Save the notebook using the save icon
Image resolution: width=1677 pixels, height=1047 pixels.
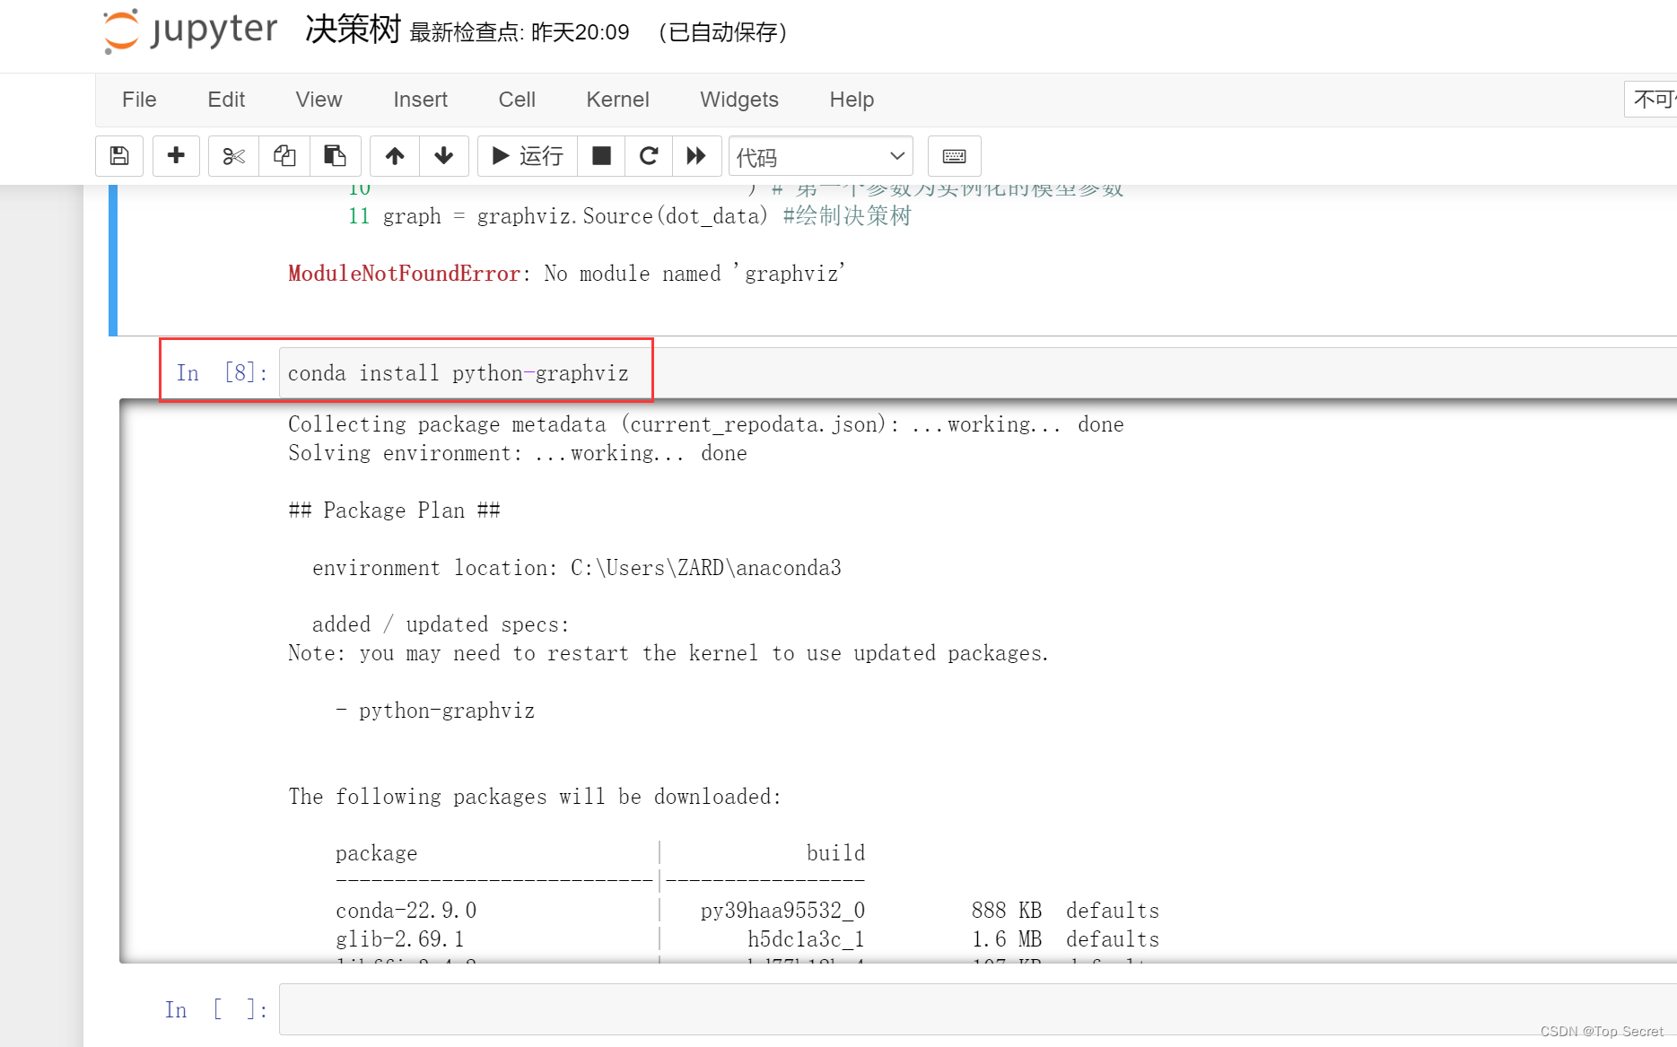coord(118,155)
